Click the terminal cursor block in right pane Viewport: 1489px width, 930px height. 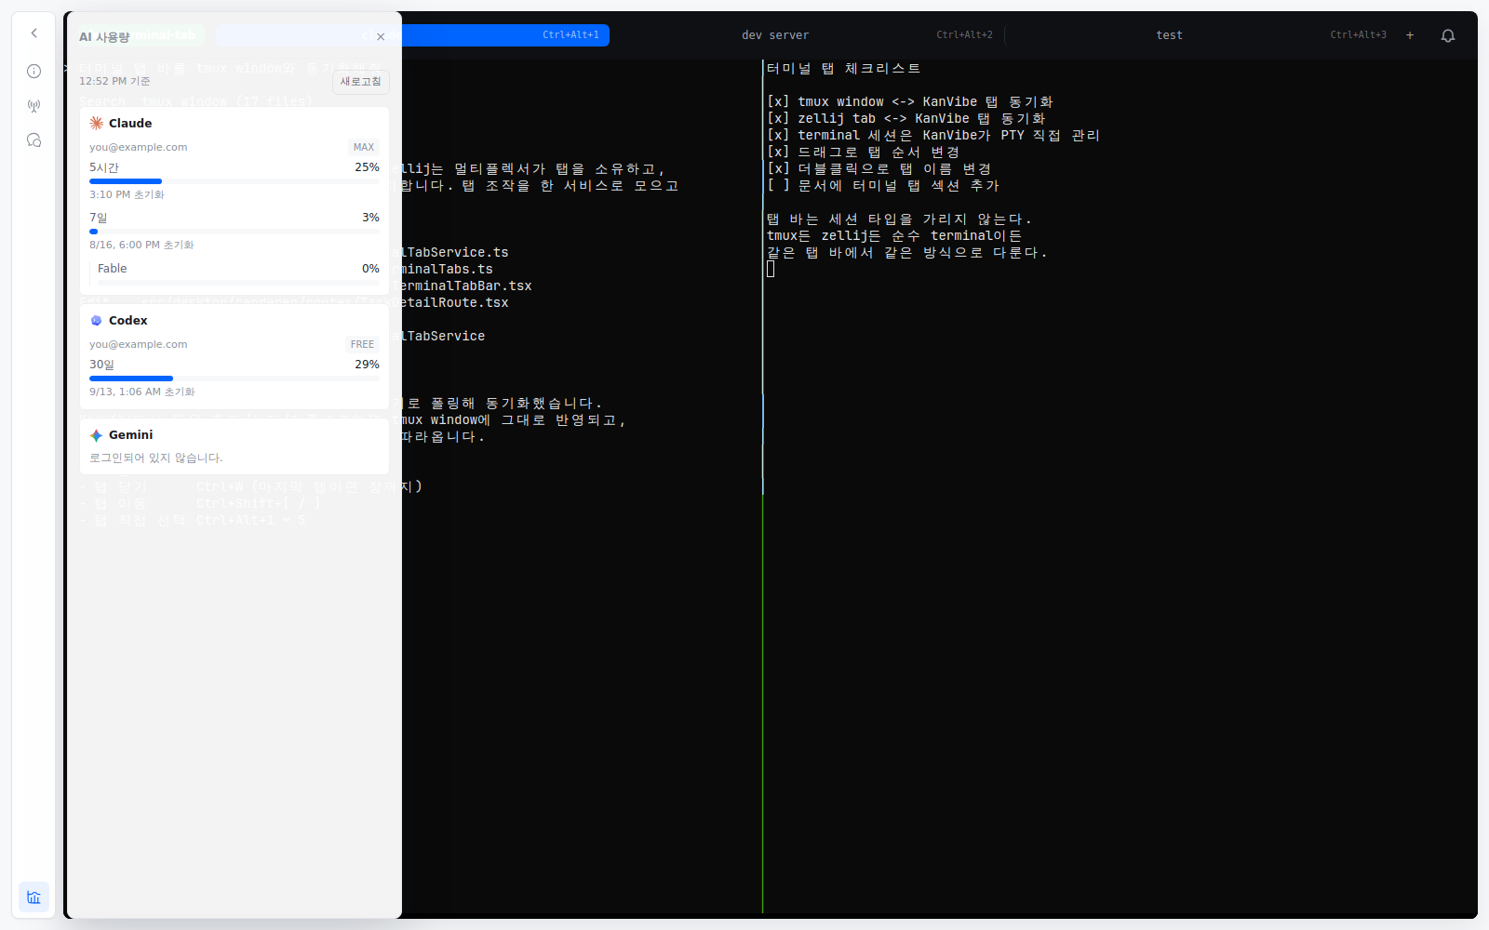tap(771, 269)
